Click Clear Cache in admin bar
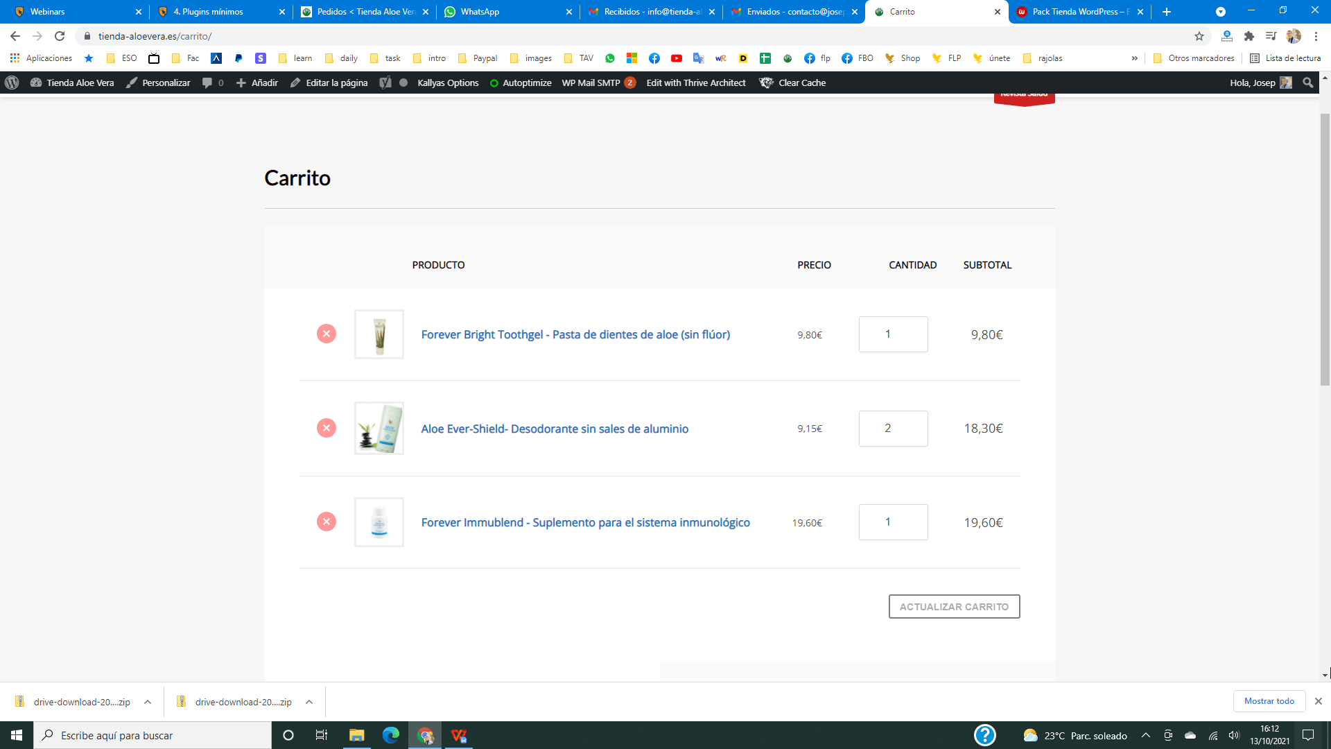 click(x=793, y=83)
